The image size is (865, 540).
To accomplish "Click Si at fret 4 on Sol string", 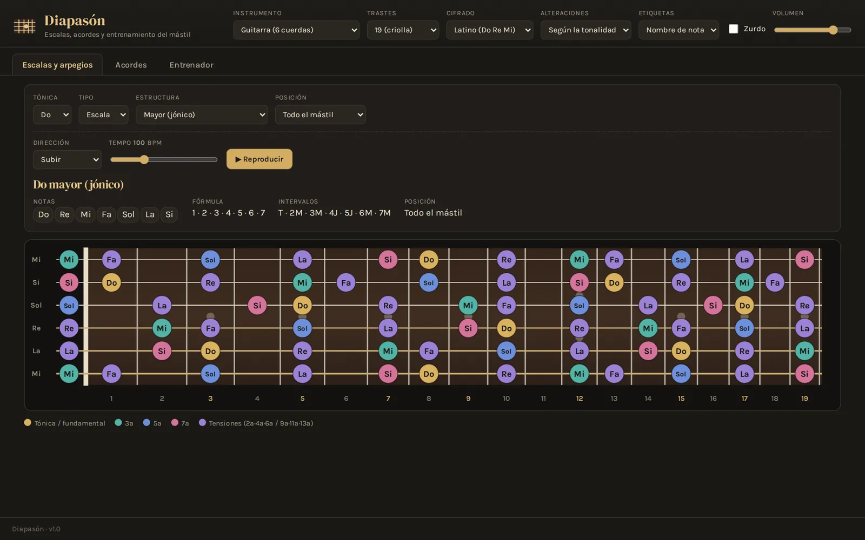I will tap(257, 305).
